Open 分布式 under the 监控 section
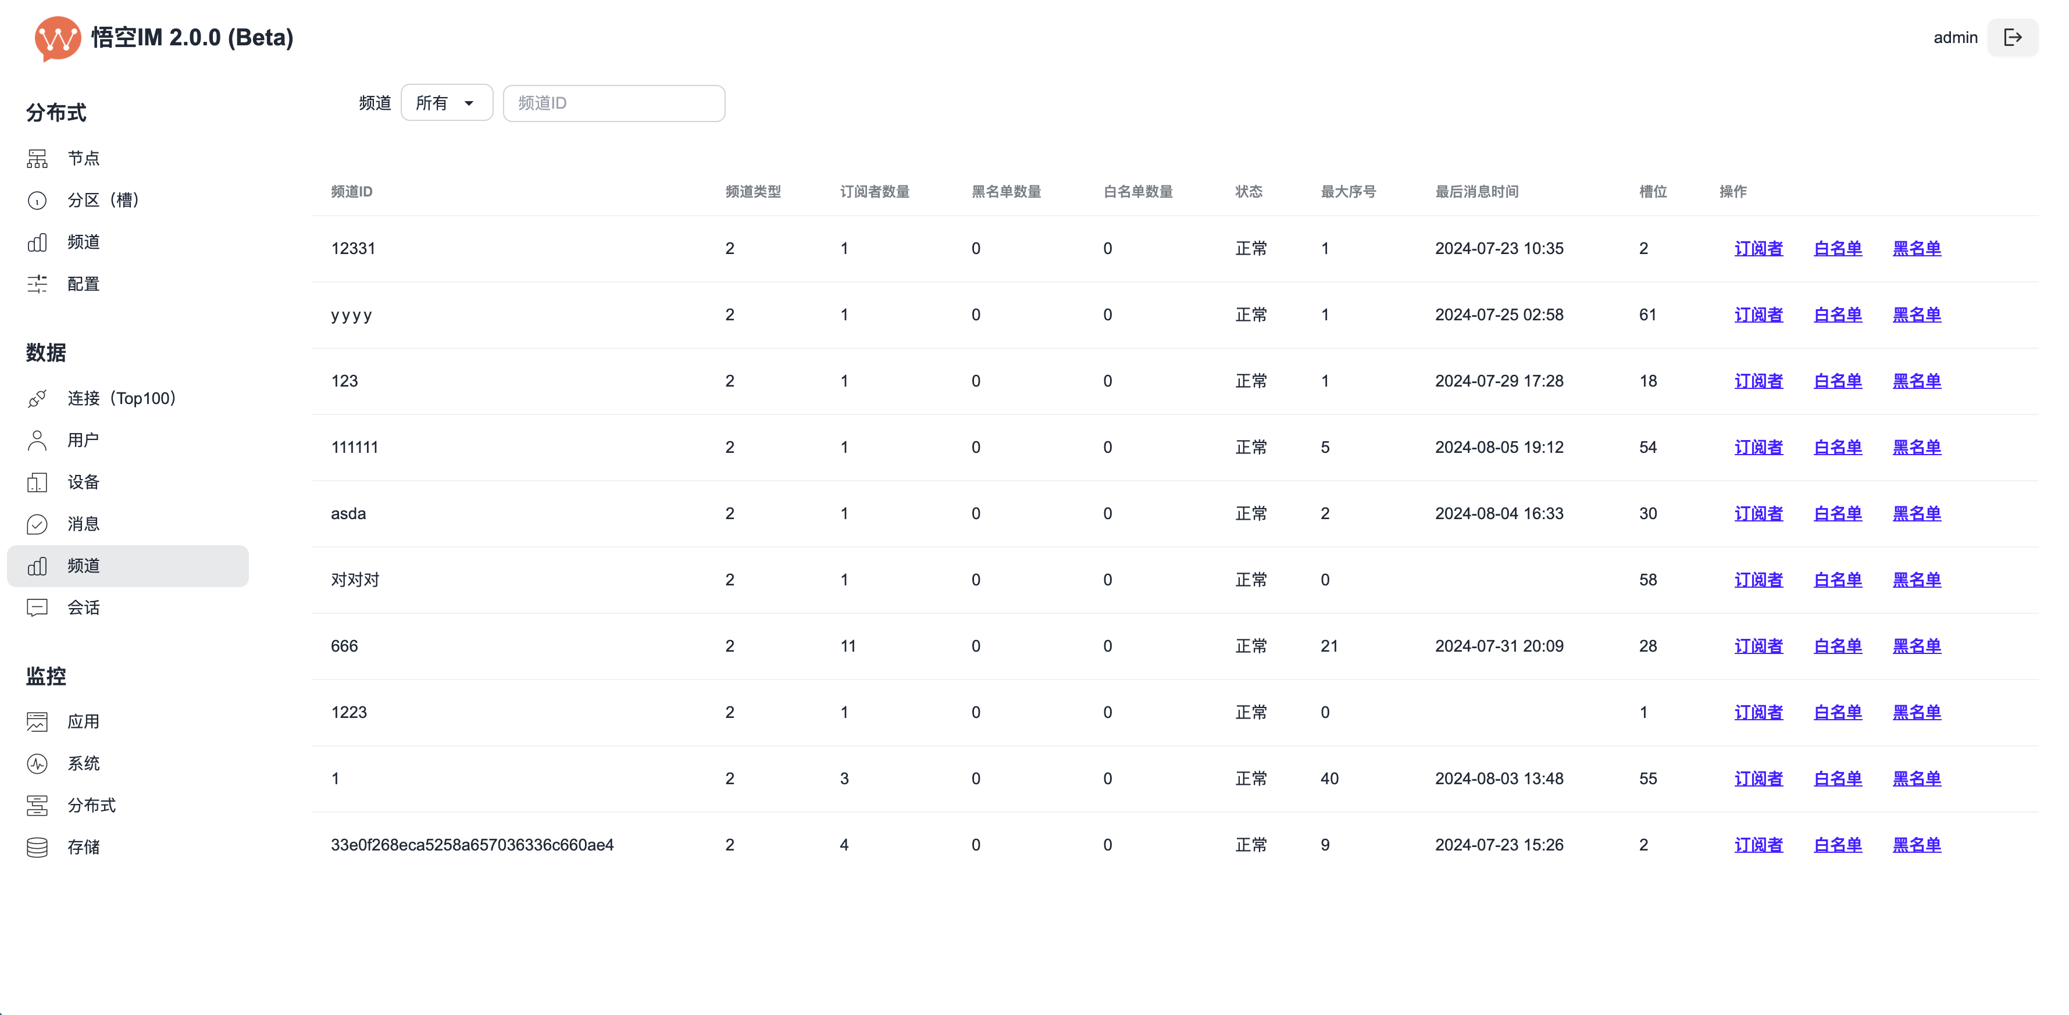This screenshot has height=1015, width=2069. (x=91, y=805)
